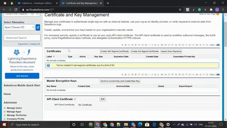This screenshot has width=227, height=128.
Task: Click the metadata refresh icon button
Action: (38, 27)
